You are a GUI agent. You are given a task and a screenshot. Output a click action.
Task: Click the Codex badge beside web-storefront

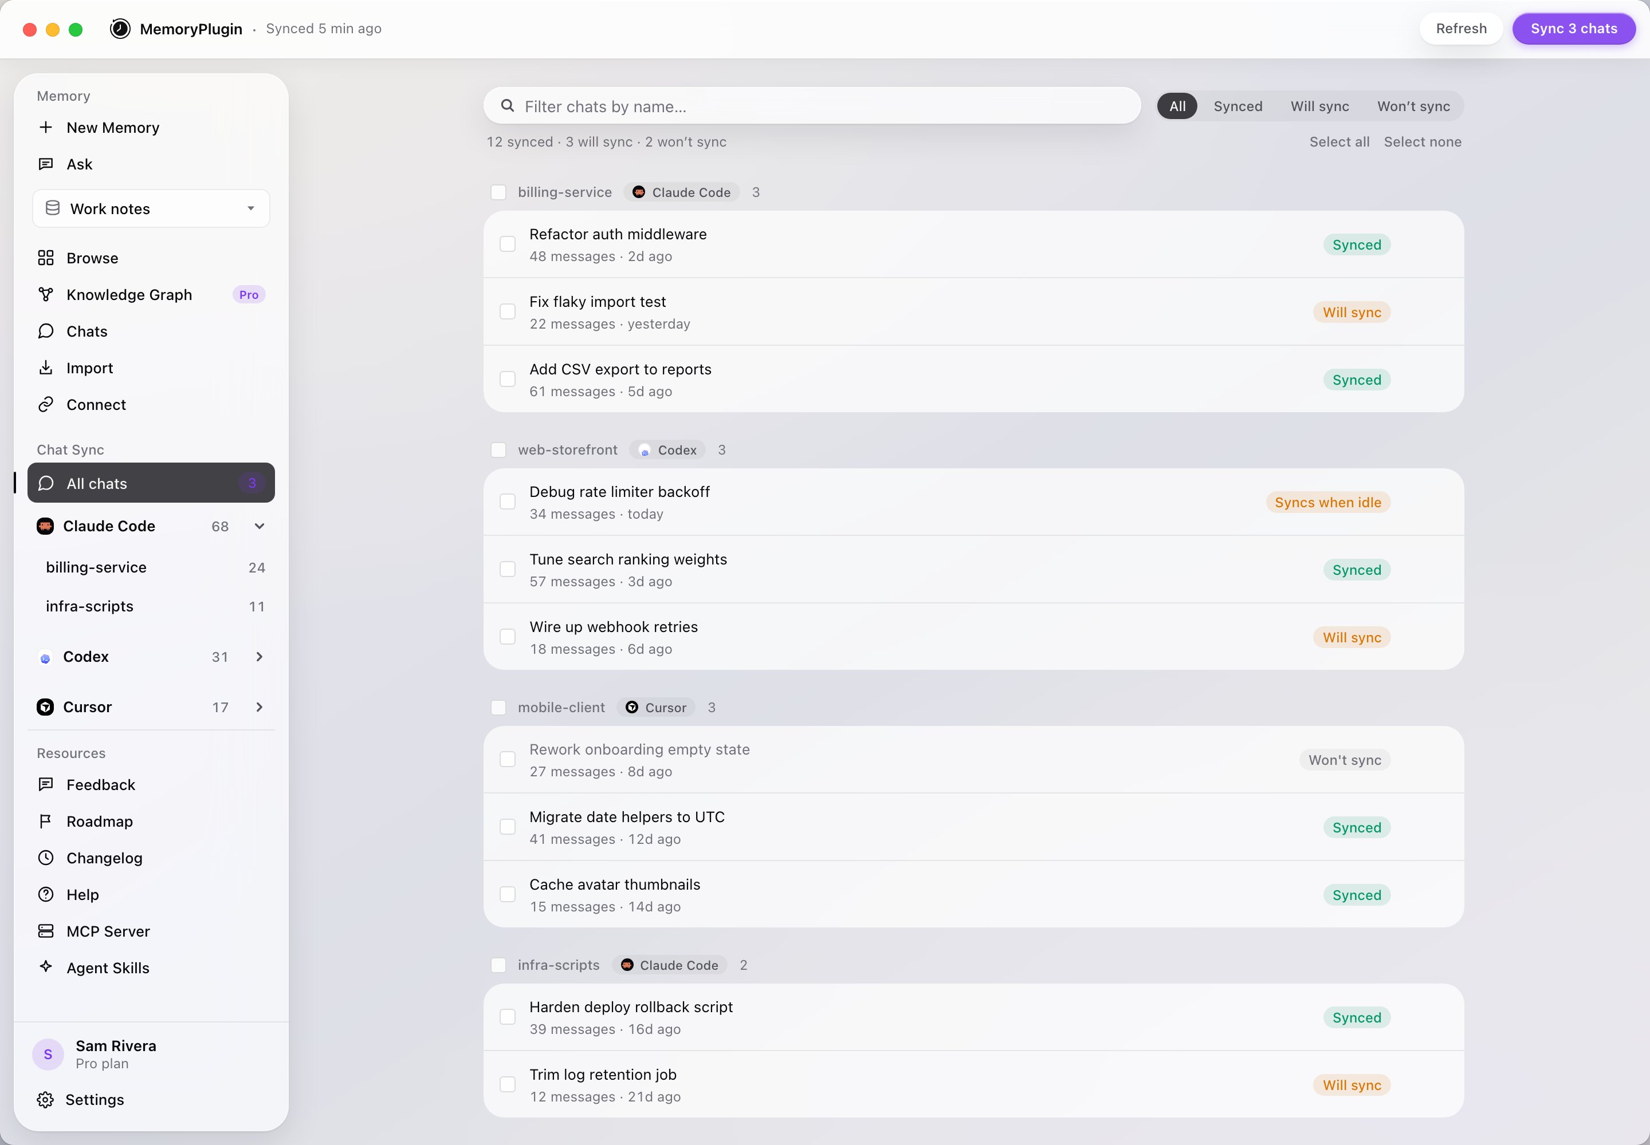coord(667,450)
